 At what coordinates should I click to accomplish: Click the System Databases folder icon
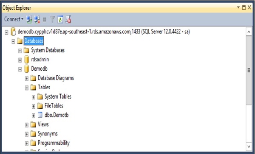[x=26, y=50]
